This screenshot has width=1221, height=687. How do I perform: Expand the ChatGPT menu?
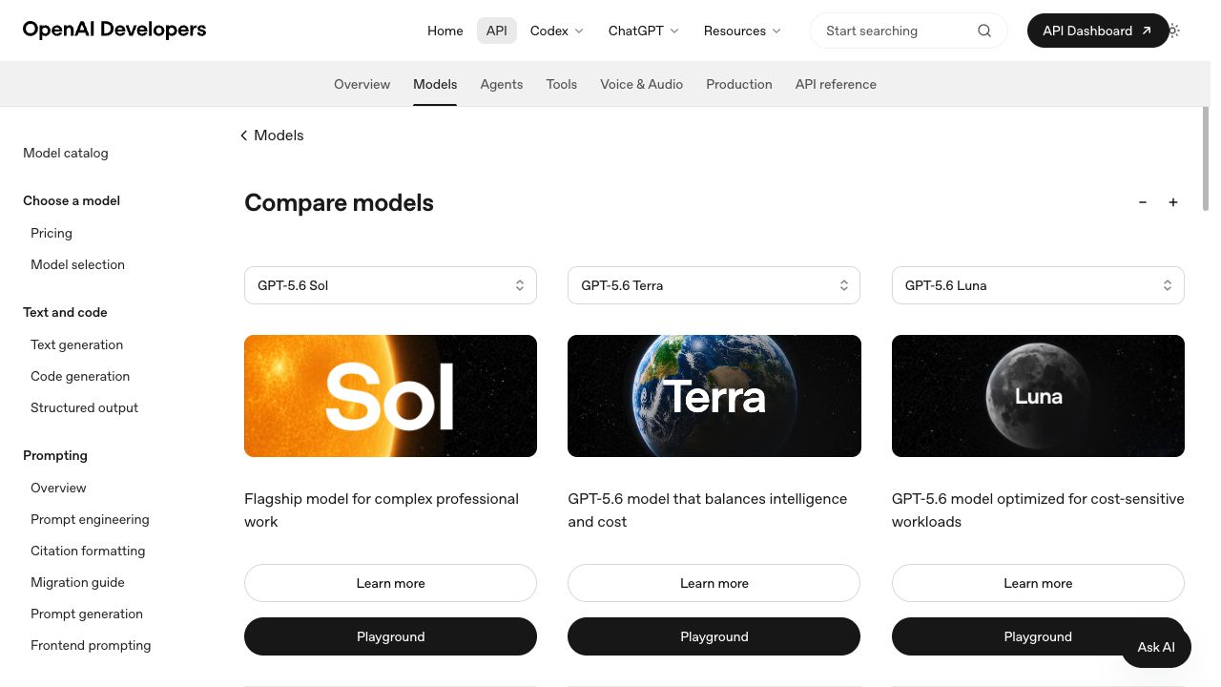(644, 31)
